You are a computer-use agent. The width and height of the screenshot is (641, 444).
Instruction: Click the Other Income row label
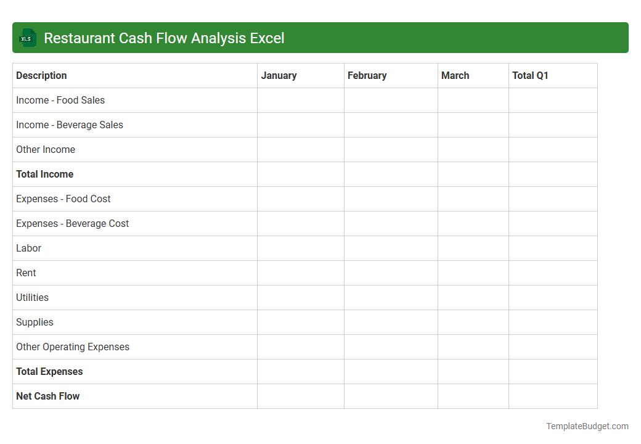click(x=46, y=149)
